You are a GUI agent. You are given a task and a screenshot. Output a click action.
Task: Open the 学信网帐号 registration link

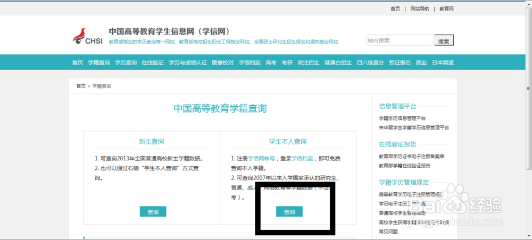261,158
